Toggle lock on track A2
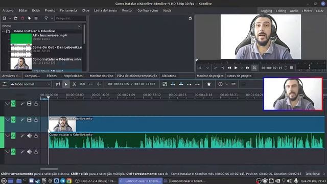 [x=36, y=152]
